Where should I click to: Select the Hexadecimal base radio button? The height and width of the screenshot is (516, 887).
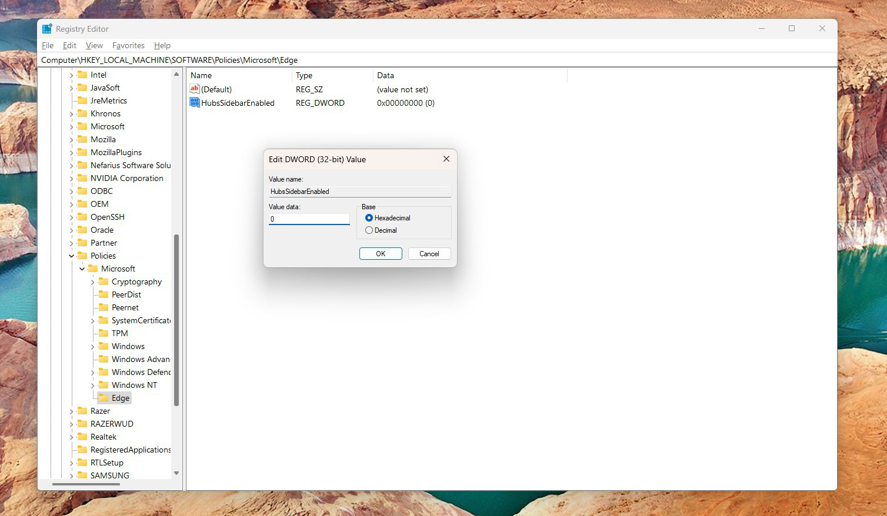pos(369,218)
